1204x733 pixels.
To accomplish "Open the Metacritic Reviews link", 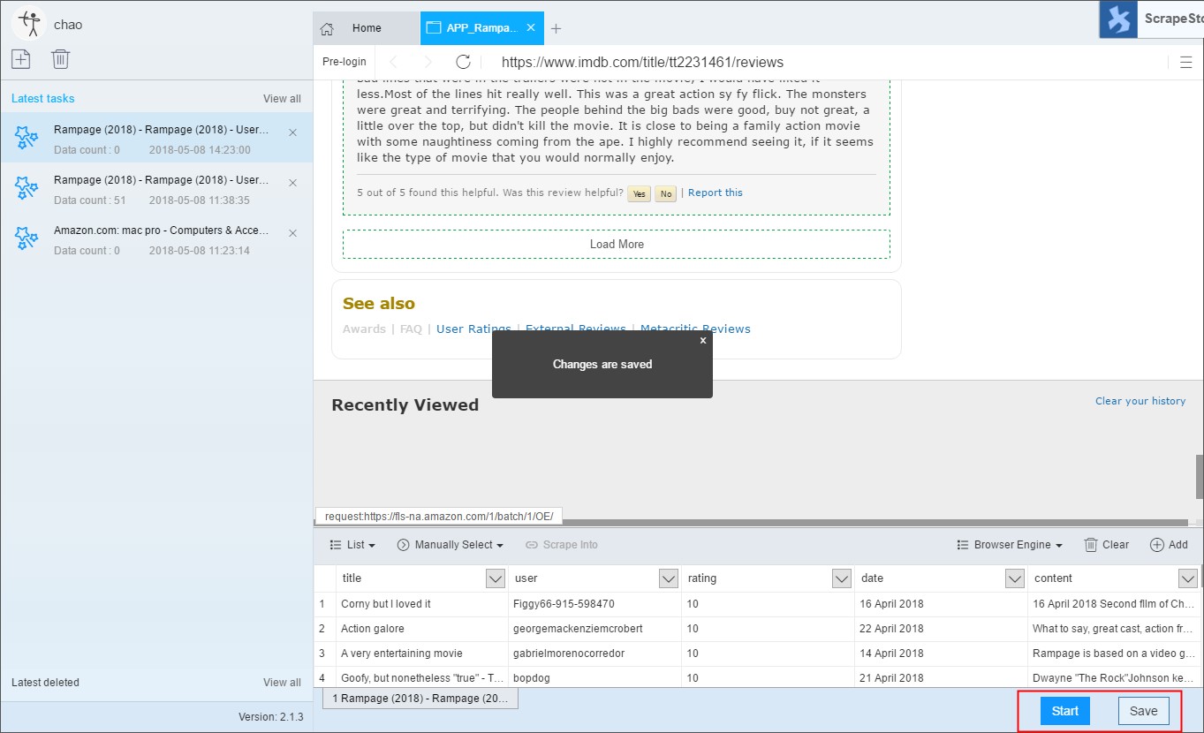I will click(695, 329).
